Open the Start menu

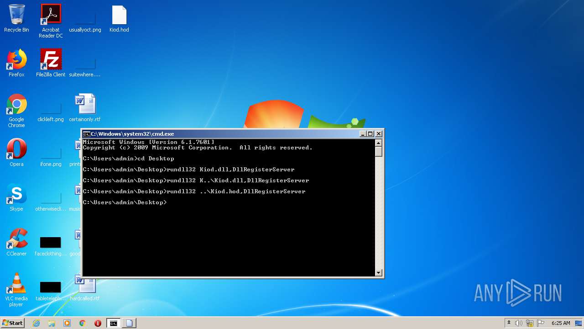pos(13,323)
